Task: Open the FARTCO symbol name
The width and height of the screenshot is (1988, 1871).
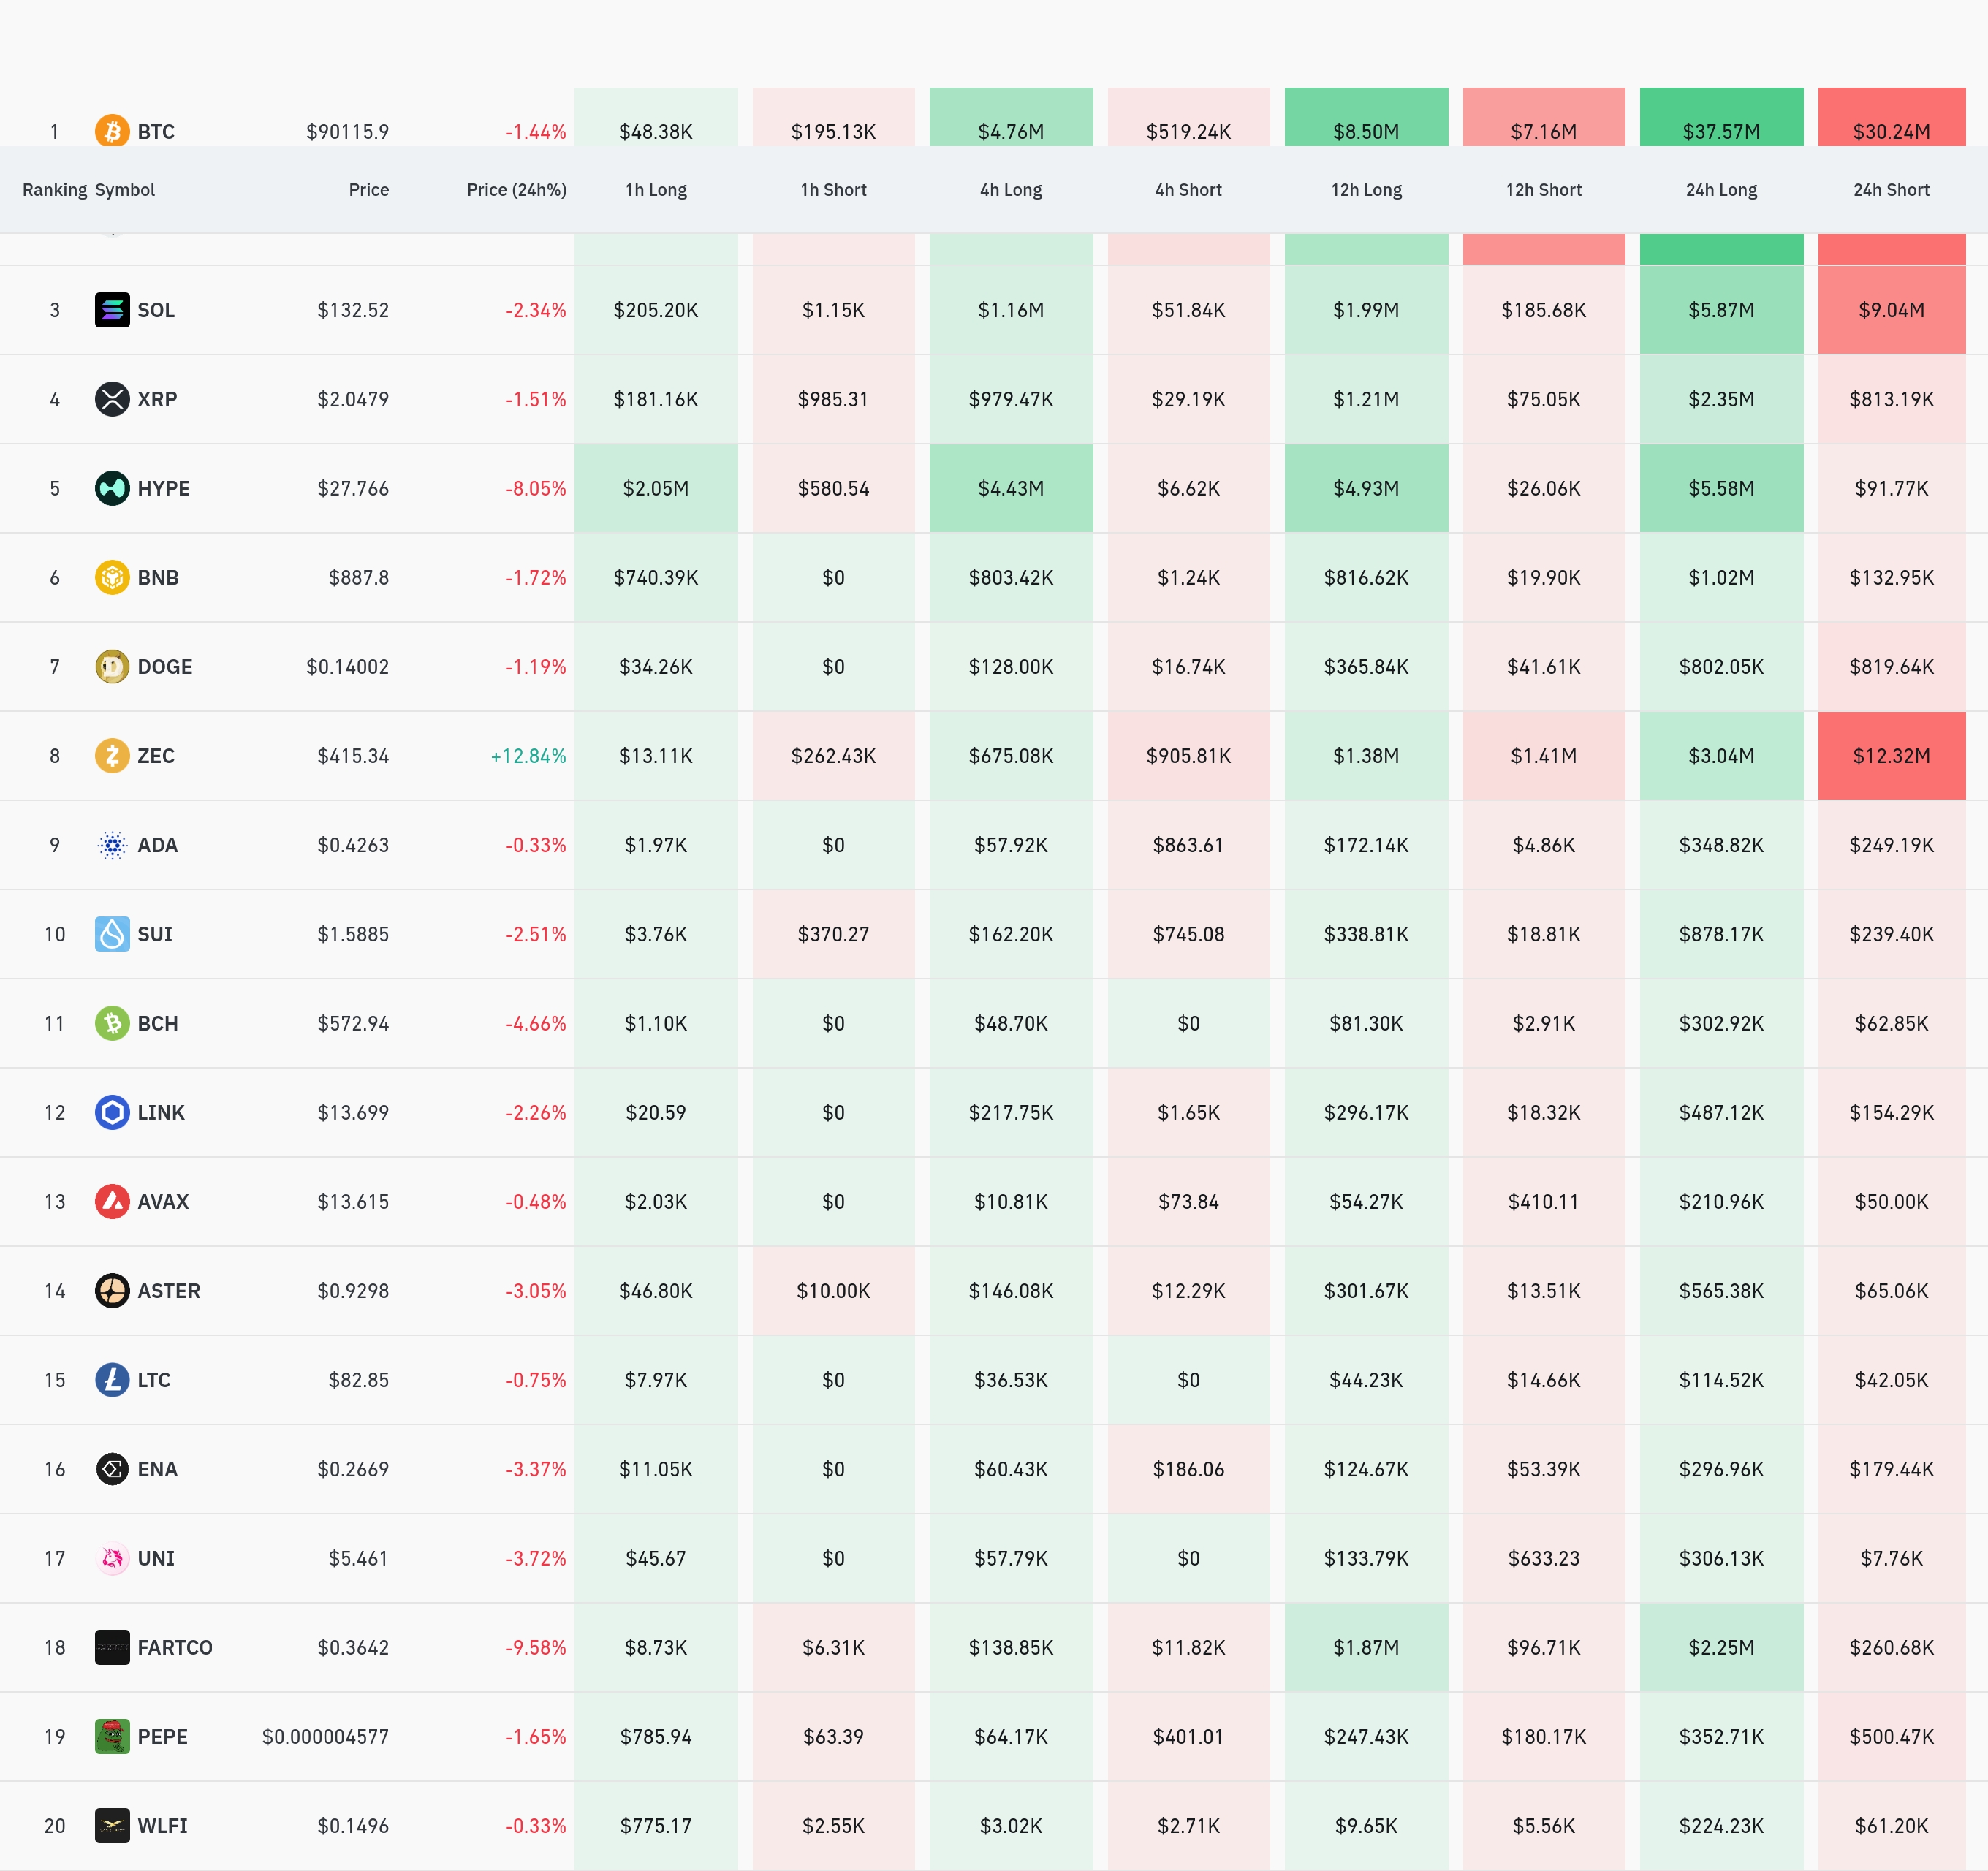Action: point(175,1647)
